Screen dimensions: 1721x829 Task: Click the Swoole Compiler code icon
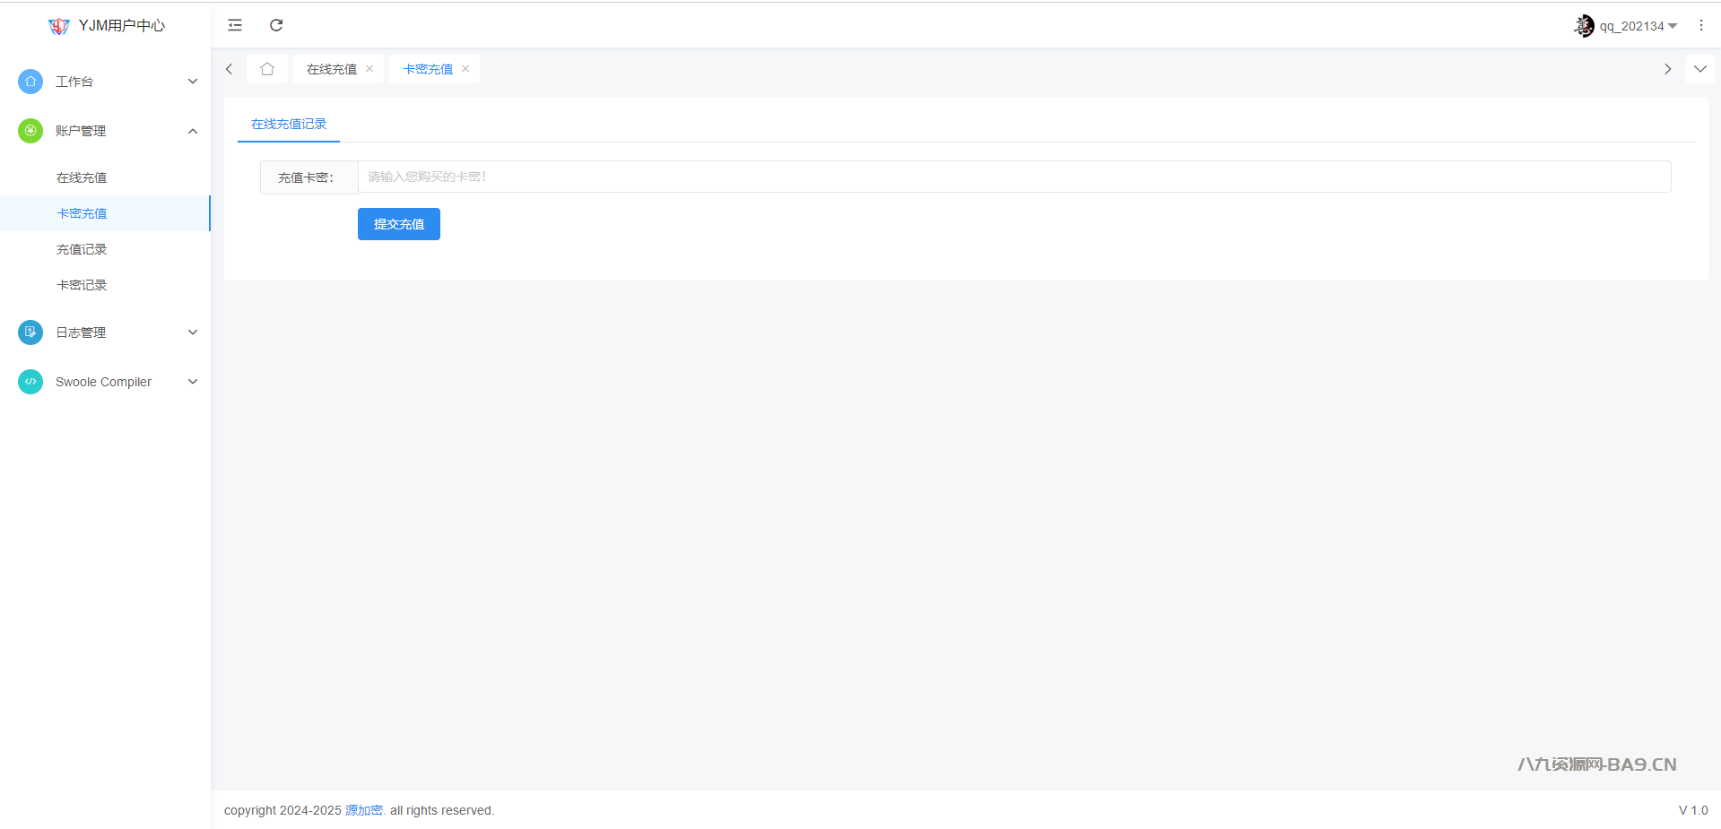[x=30, y=382]
